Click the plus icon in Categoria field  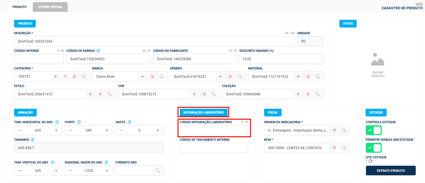56,76
